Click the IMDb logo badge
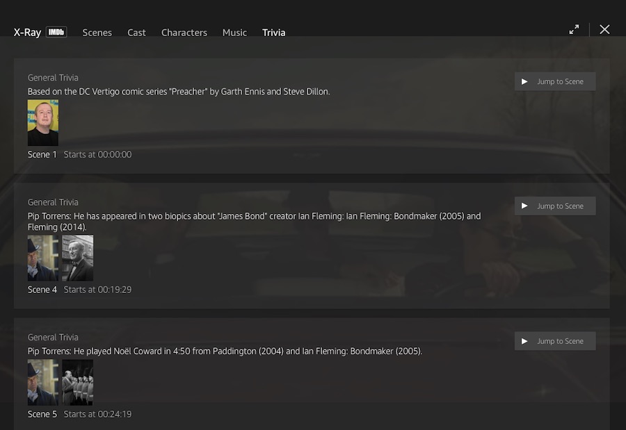 click(x=56, y=32)
